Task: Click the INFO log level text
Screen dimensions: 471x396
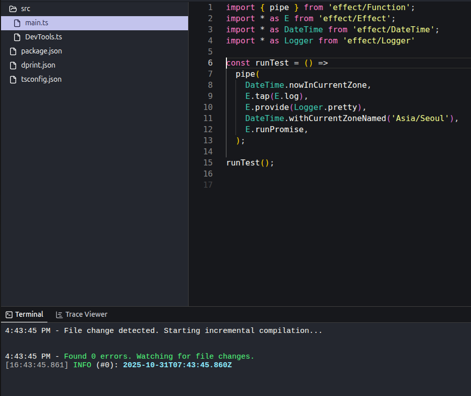Action: (x=82, y=365)
